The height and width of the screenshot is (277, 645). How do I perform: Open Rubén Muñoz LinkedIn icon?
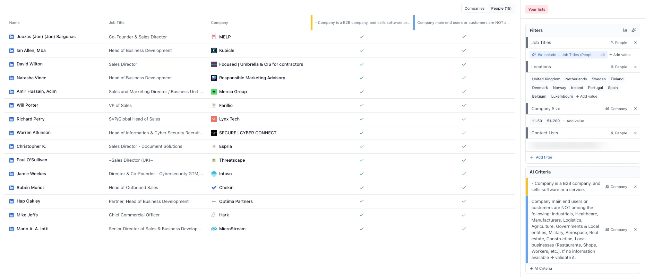tap(11, 188)
